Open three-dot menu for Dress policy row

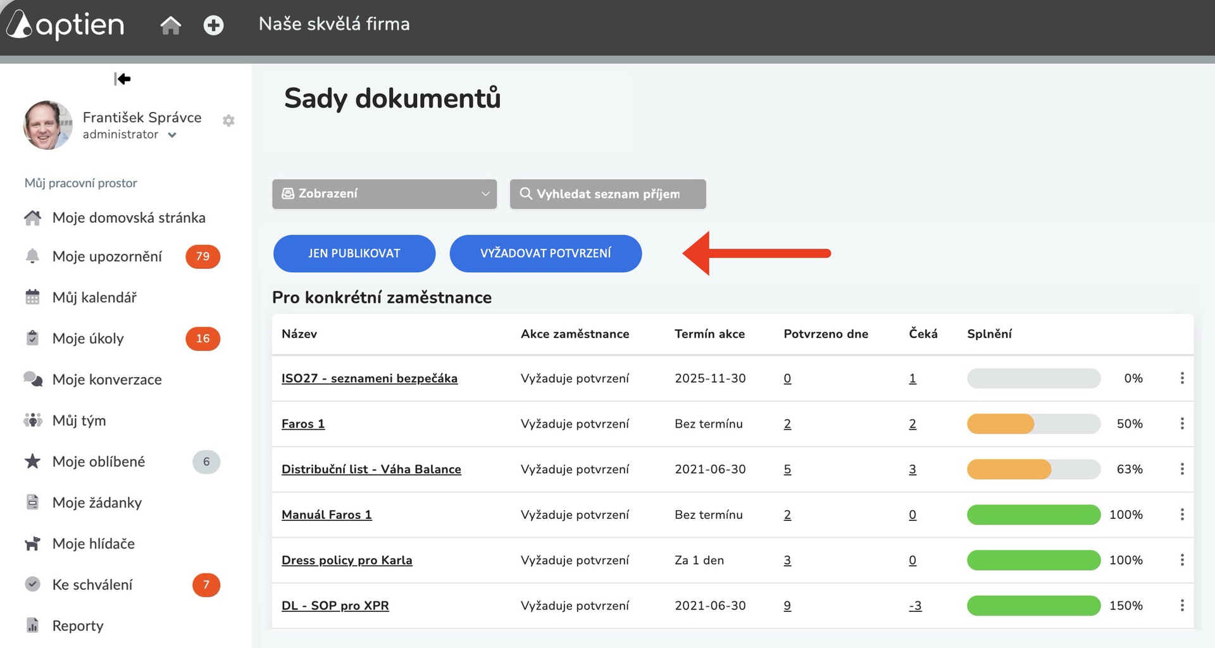tap(1182, 561)
